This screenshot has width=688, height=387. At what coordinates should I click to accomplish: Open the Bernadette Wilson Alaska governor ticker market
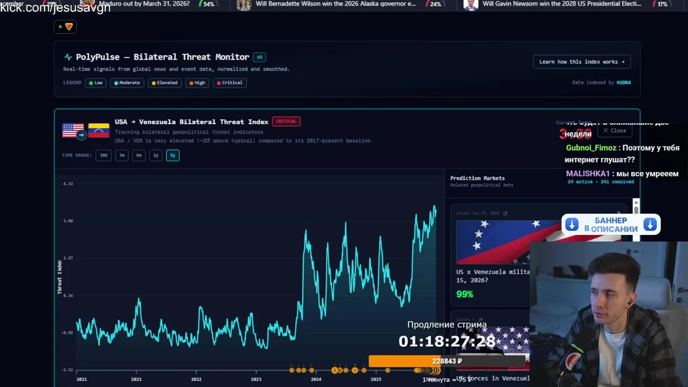click(336, 4)
